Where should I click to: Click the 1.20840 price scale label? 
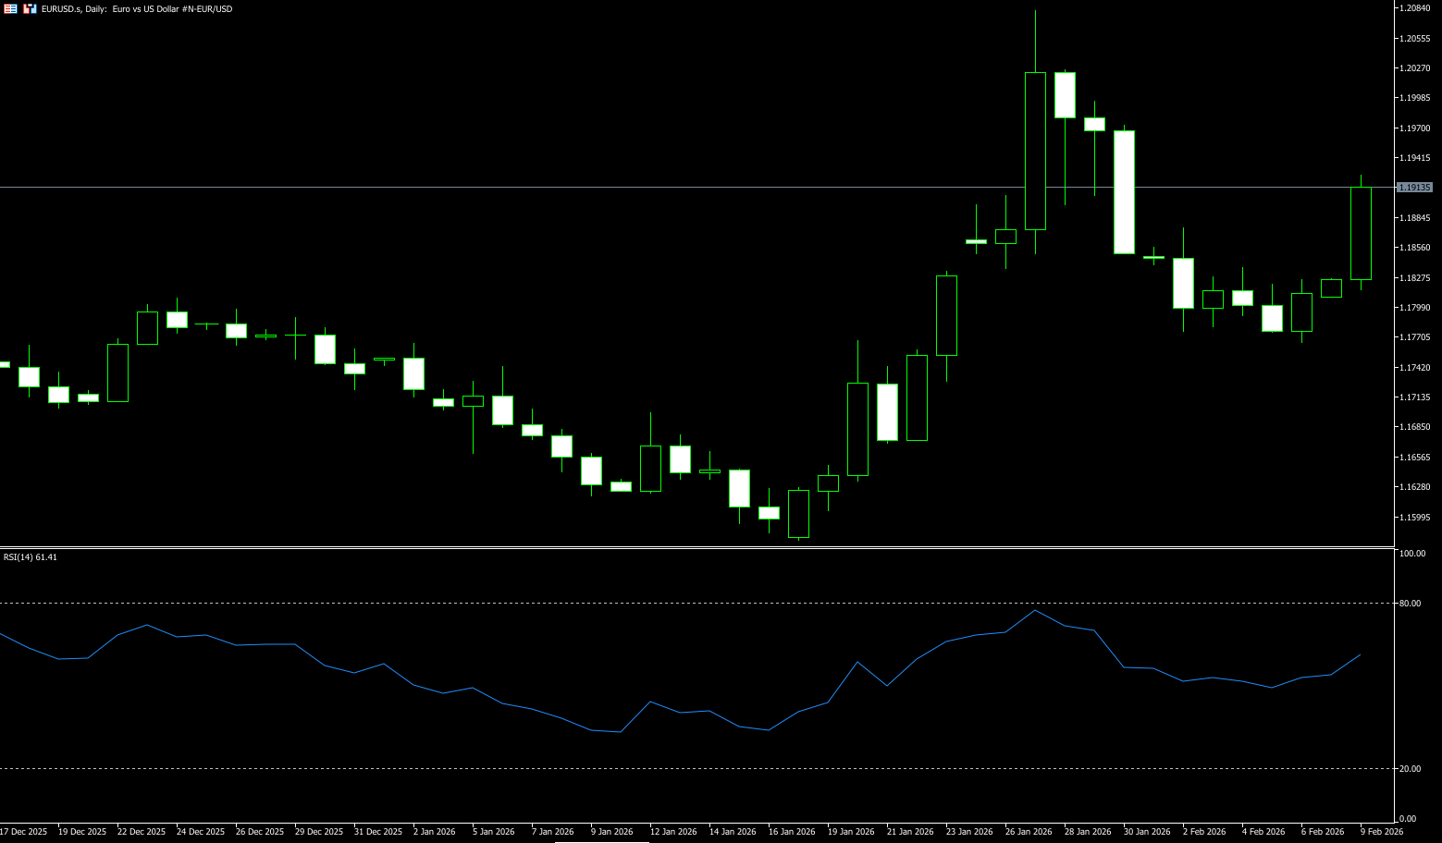(x=1415, y=8)
